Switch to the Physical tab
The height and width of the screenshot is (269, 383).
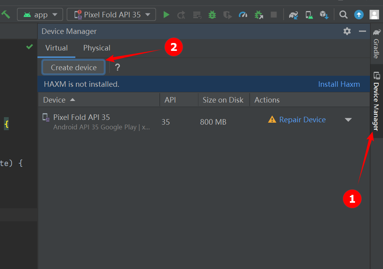pos(97,48)
